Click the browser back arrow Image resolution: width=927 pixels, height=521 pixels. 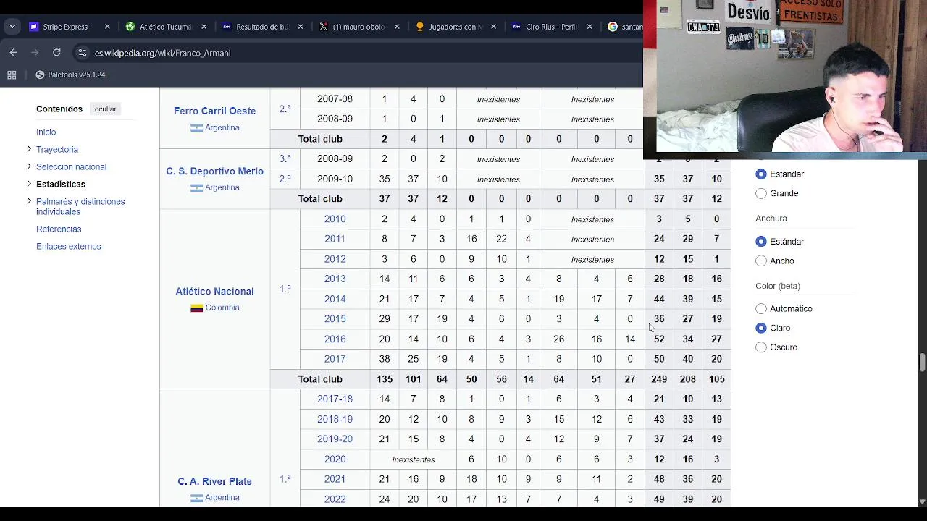coord(13,53)
